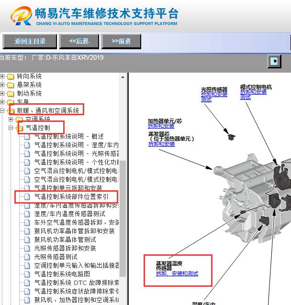Open 气温控制系统部件位置索引 document
This screenshot has height=305, width=291.
click(71, 196)
